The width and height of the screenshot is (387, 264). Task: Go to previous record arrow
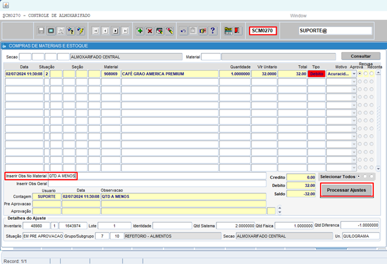tap(105, 31)
